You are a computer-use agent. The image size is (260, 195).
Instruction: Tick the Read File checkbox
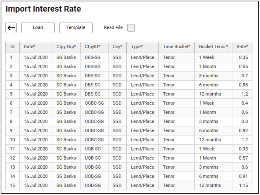(x=131, y=28)
